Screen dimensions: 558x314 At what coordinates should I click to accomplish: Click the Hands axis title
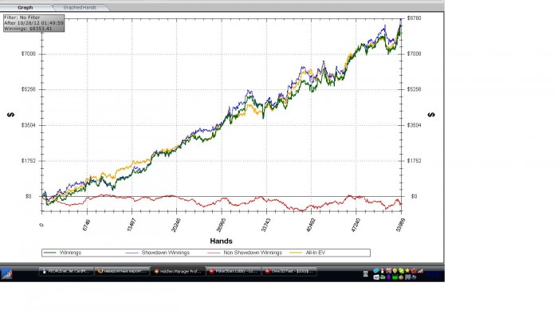point(221,241)
